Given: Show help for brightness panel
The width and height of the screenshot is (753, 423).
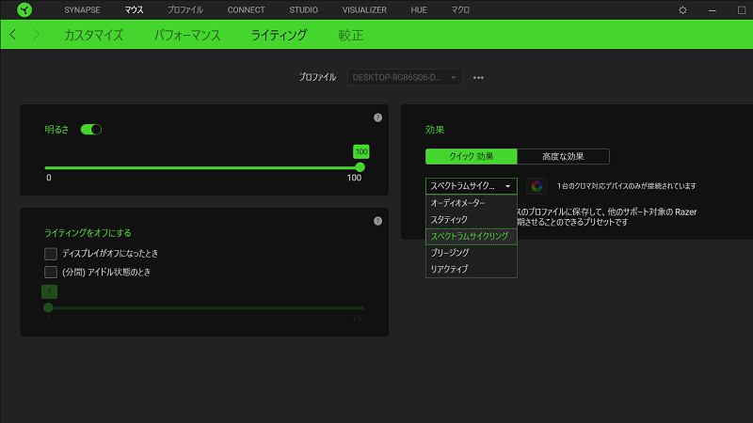Looking at the screenshot, I should click(378, 117).
